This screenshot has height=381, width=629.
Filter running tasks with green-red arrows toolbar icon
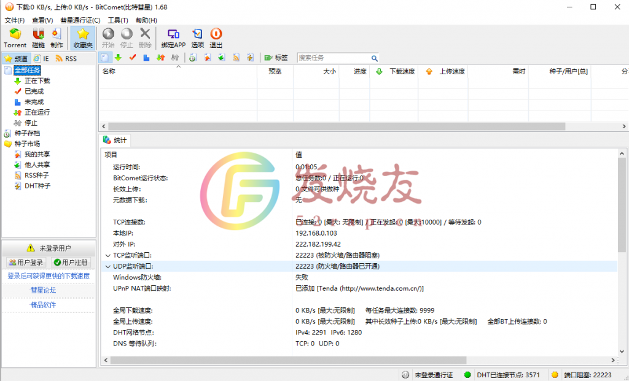click(x=161, y=58)
